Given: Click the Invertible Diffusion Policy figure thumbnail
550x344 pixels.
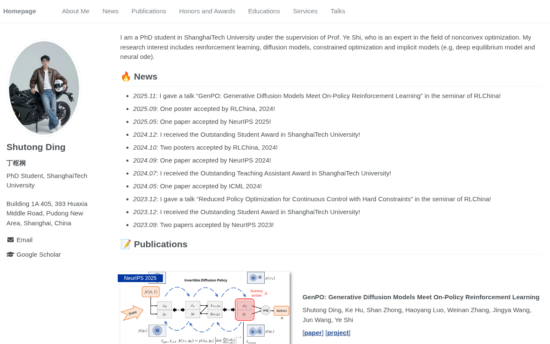Looking at the screenshot, I should (205, 308).
